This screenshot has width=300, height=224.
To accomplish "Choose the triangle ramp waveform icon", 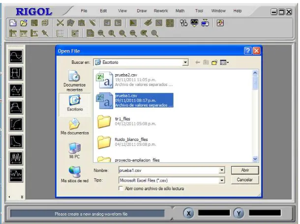I will [x=16, y=90].
